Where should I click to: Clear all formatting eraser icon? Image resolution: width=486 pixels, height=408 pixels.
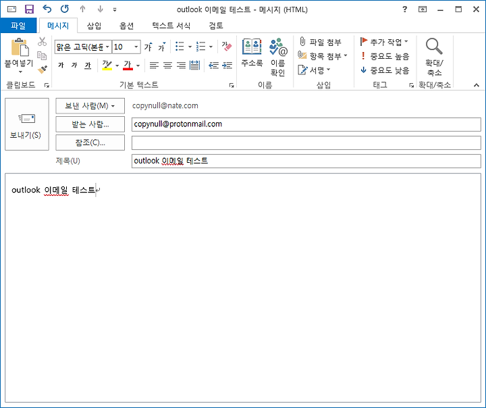(227, 47)
